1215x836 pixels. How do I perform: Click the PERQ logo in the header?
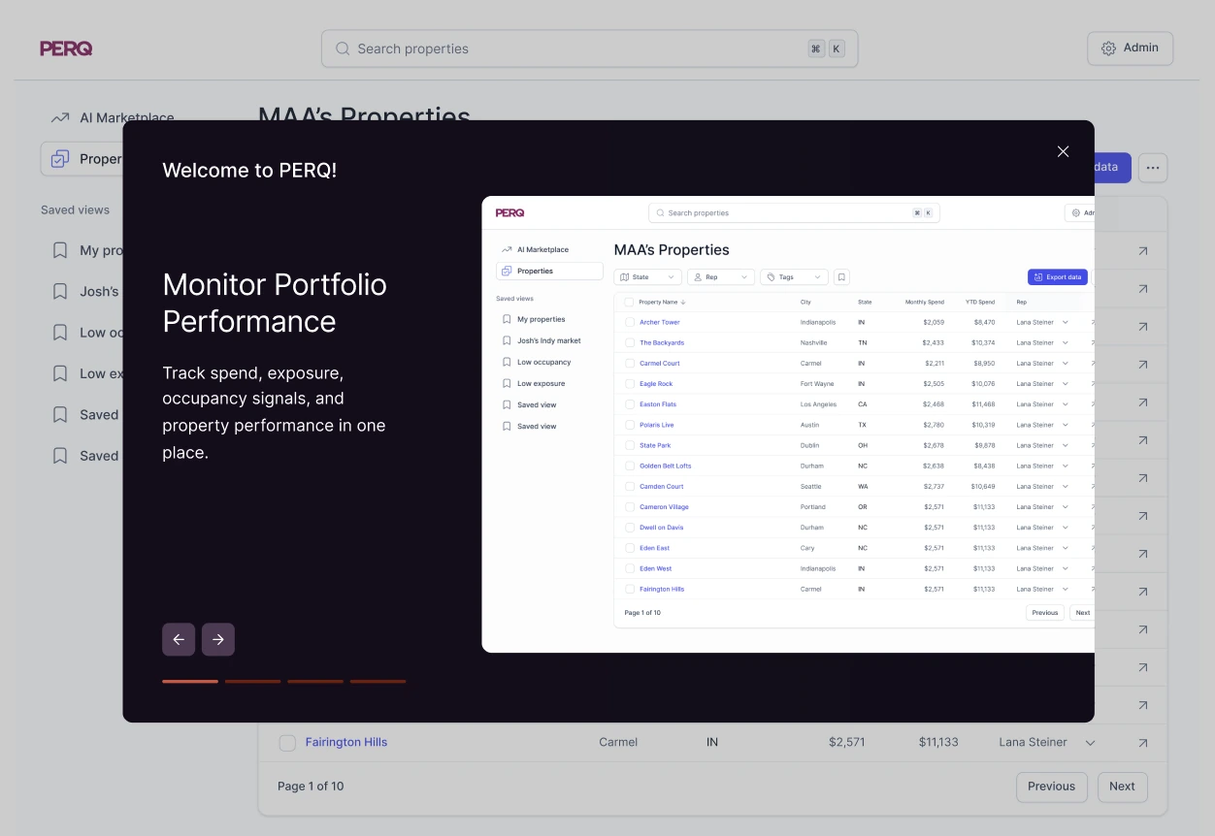pyautogui.click(x=66, y=48)
